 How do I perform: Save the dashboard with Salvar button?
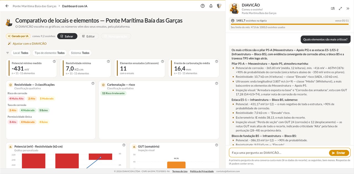67,36
